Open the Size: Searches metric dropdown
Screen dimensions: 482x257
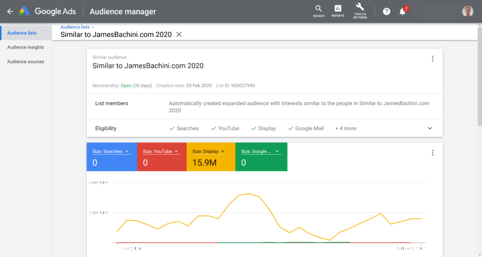tap(111, 151)
